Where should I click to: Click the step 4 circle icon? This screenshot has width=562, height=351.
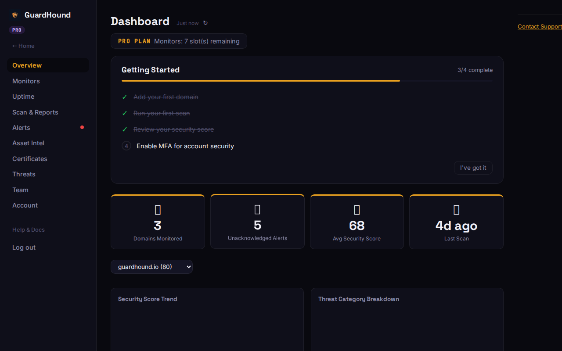(126, 146)
